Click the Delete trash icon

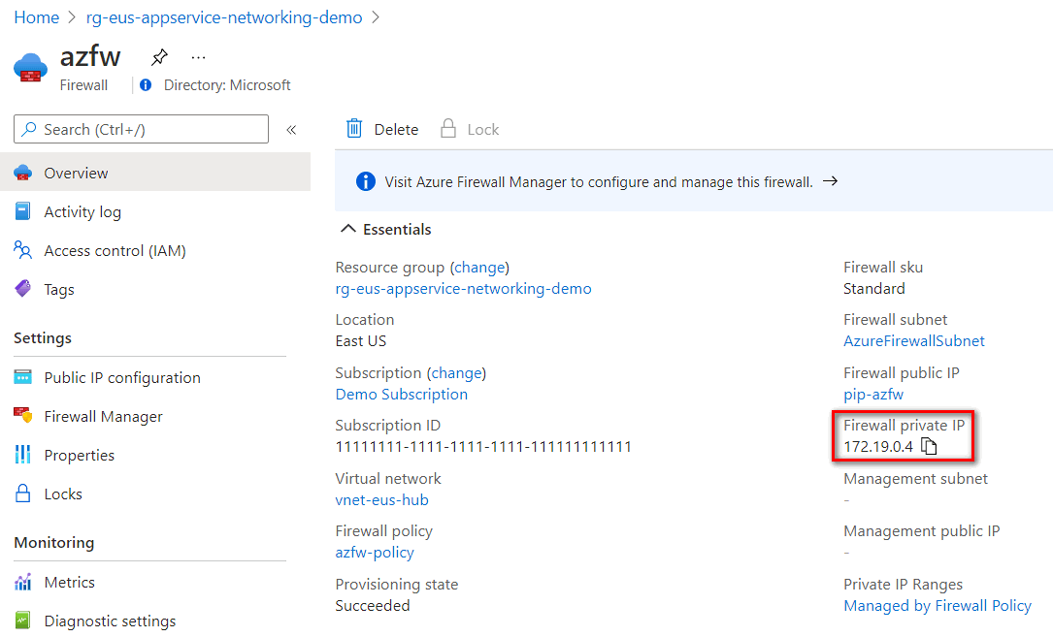[355, 129]
